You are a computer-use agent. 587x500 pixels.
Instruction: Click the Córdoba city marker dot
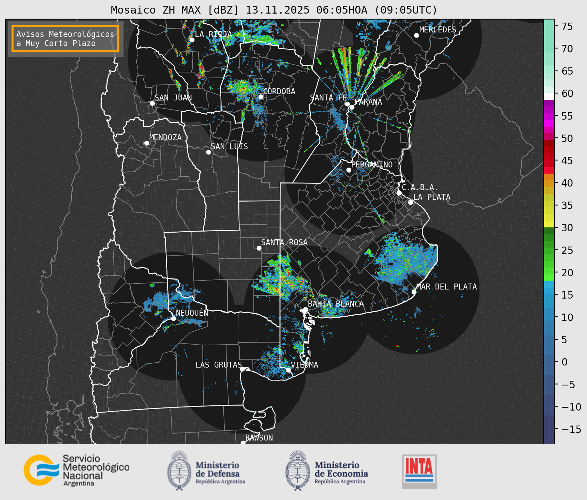tap(261, 97)
